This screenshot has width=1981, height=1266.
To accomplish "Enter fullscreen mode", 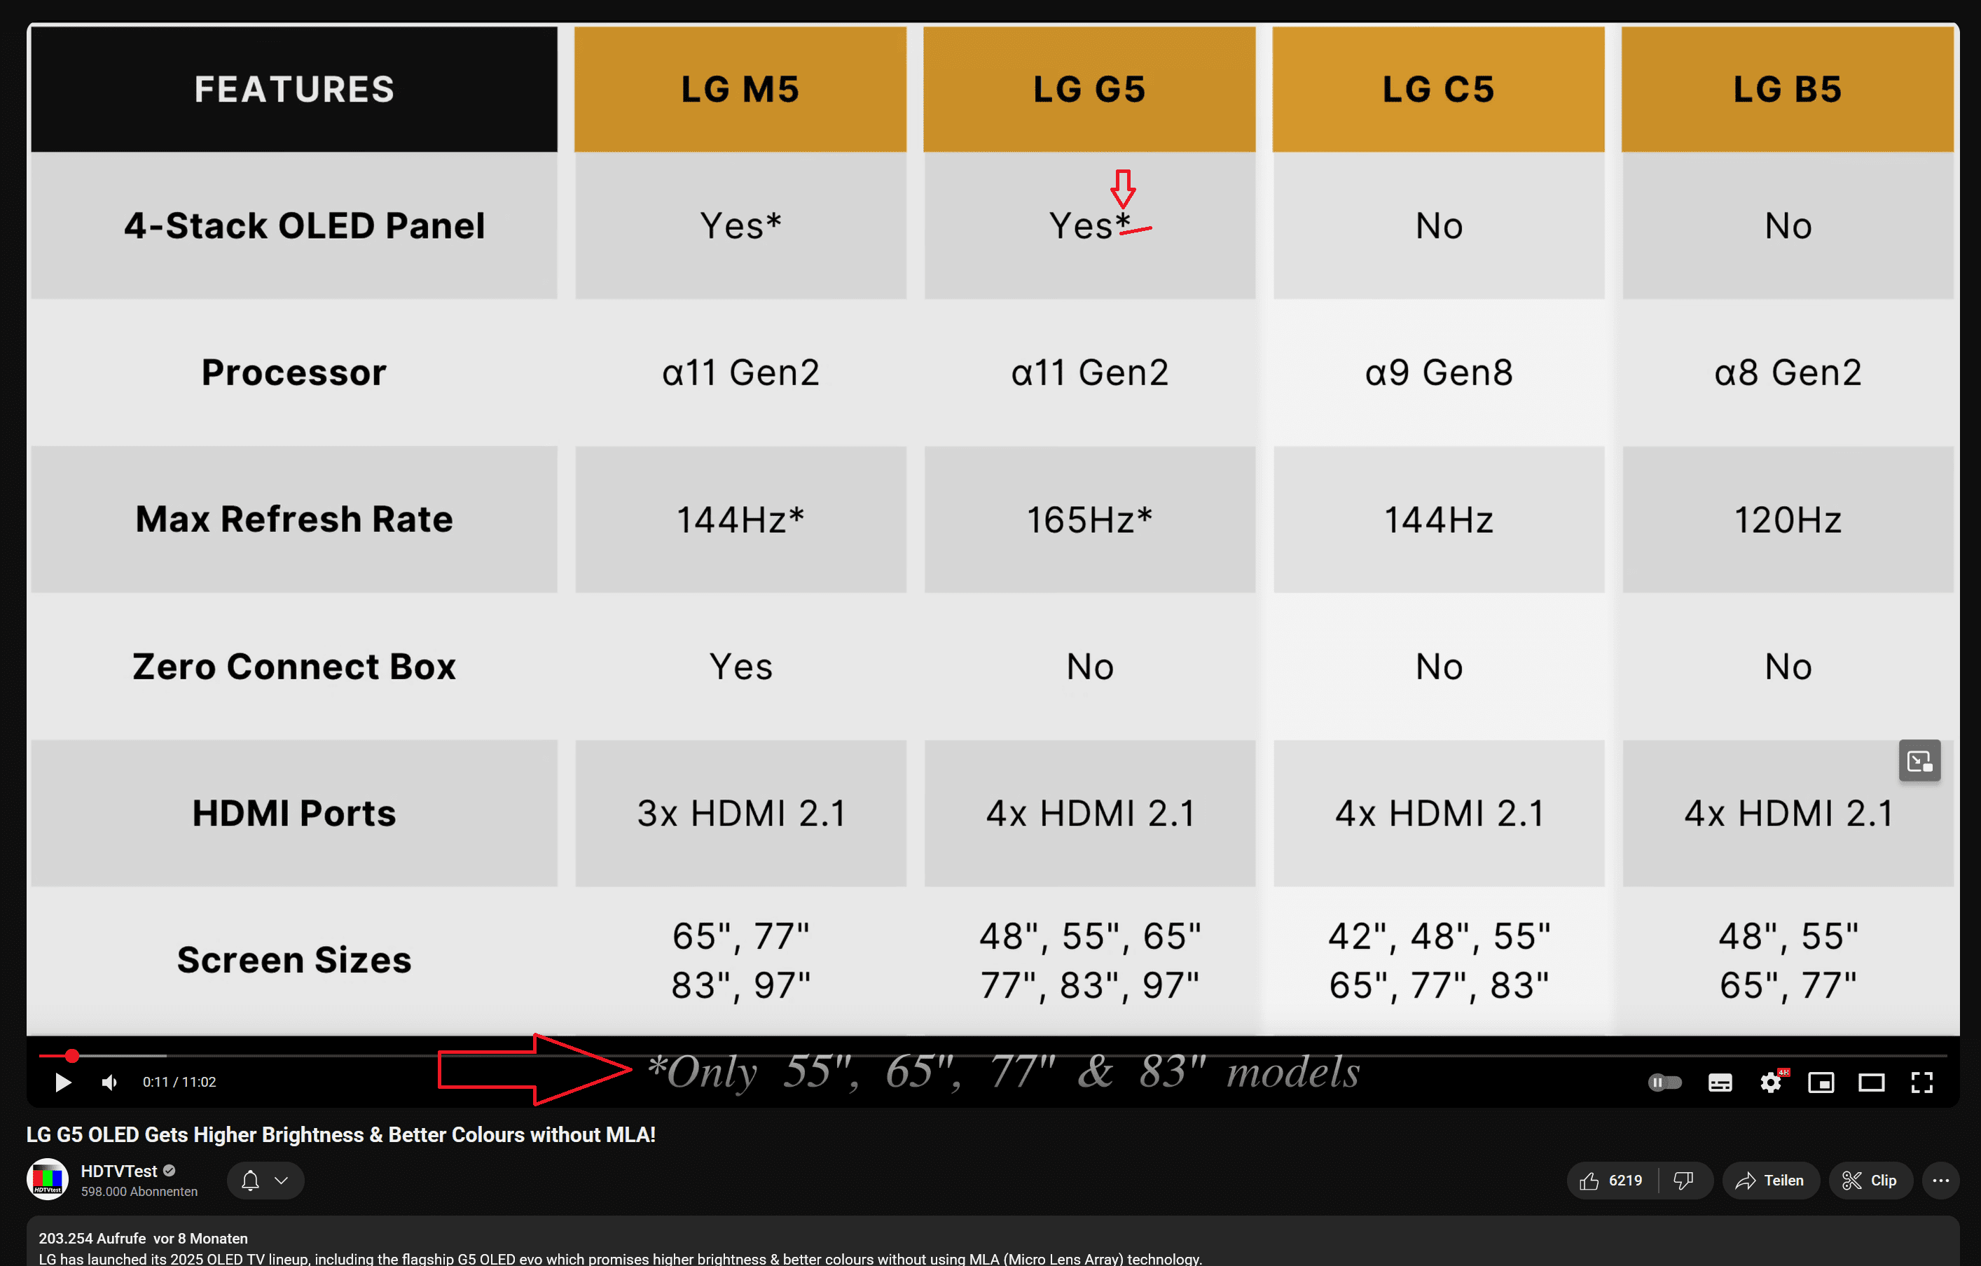I will [1921, 1082].
